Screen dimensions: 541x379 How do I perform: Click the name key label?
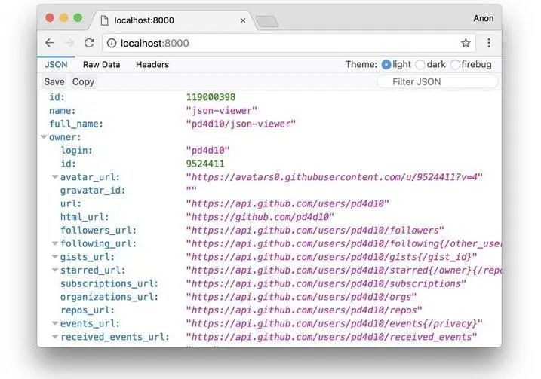pos(63,111)
